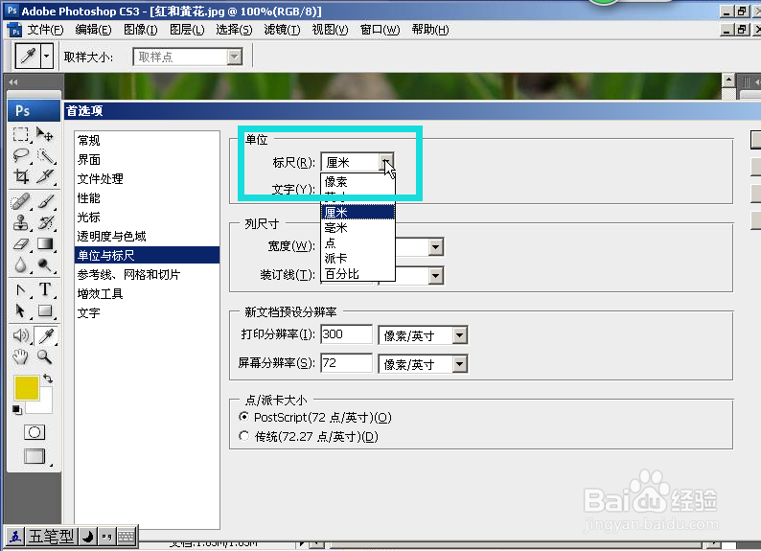Select the Move tool
The image size is (761, 551).
click(x=46, y=134)
